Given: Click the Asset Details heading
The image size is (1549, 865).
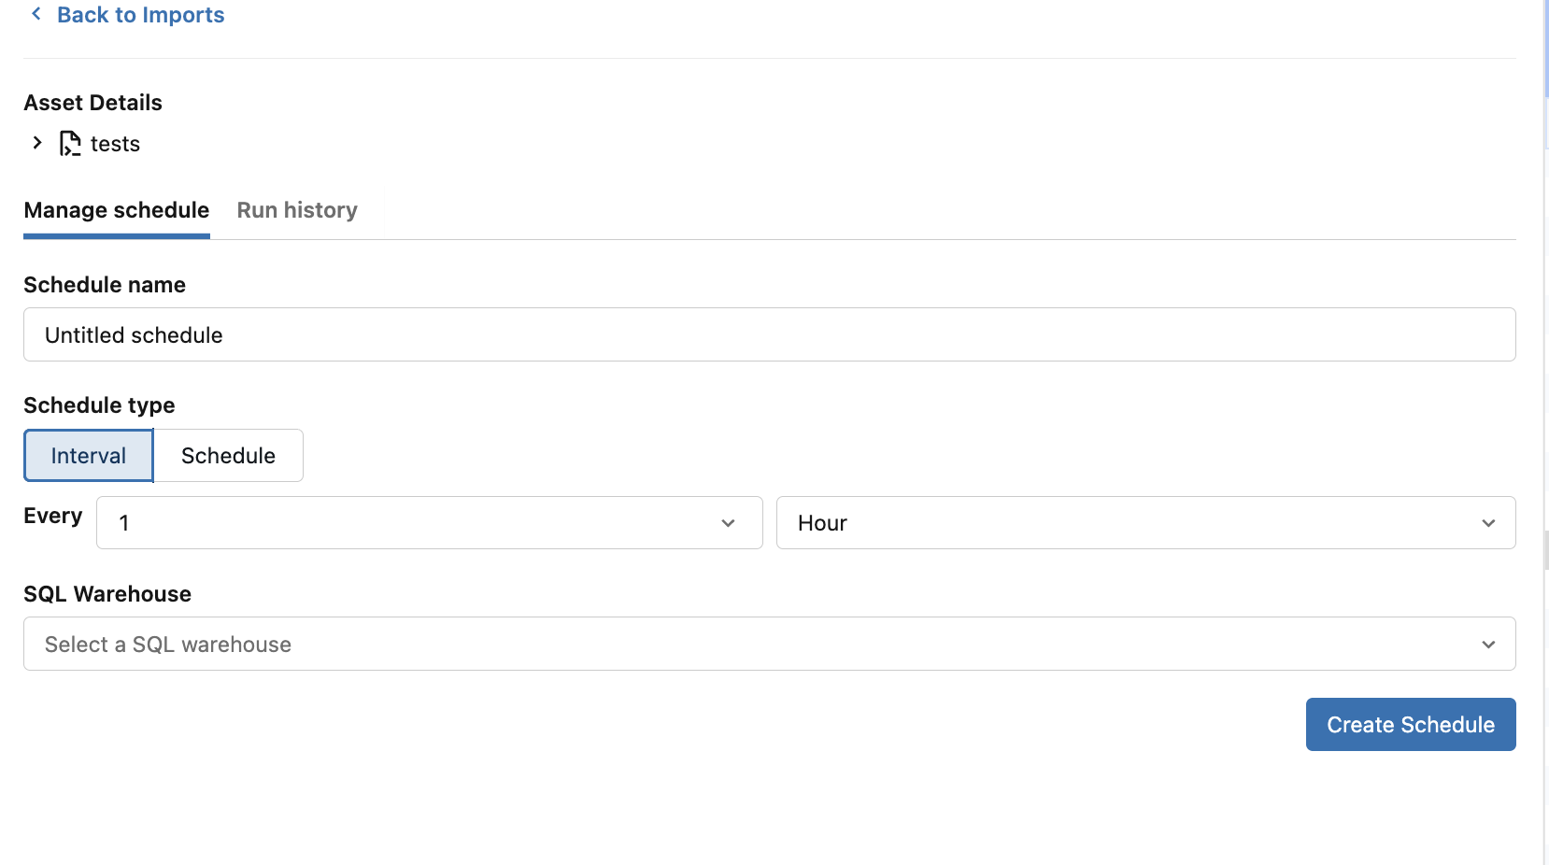Looking at the screenshot, I should click(x=92, y=103).
